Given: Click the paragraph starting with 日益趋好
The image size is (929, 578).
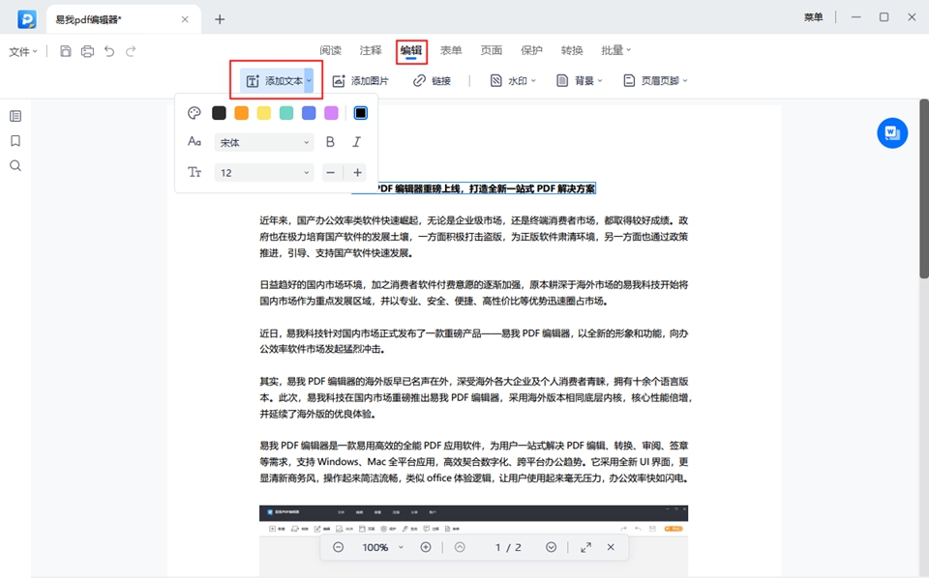Looking at the screenshot, I should click(x=474, y=293).
